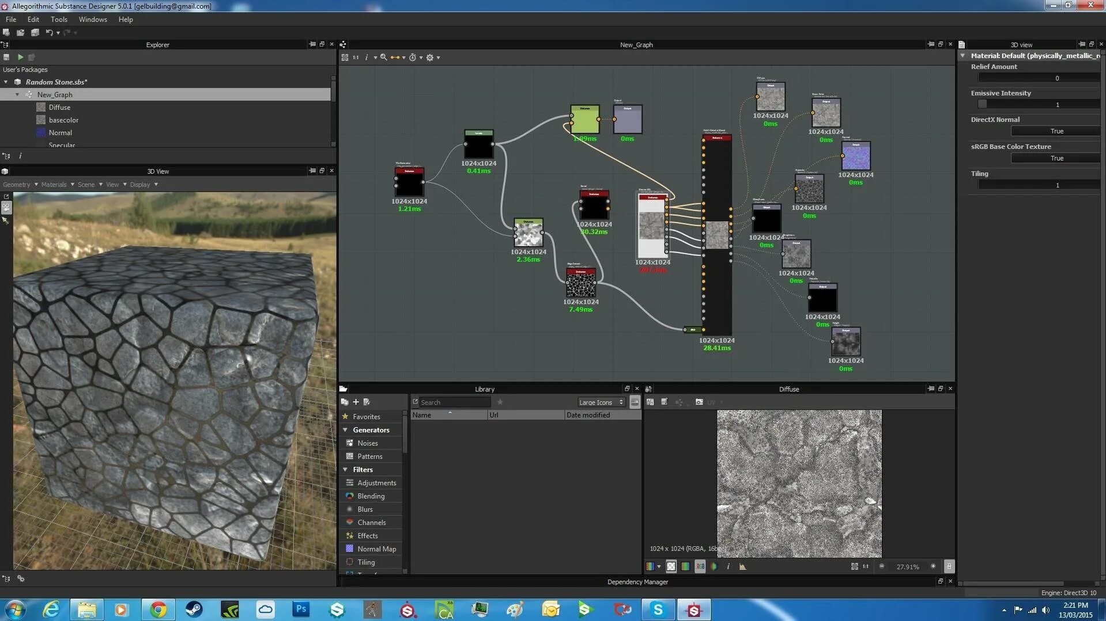
Task: Collapse the Random Stone.sbs package tree
Action: pyautogui.click(x=6, y=82)
